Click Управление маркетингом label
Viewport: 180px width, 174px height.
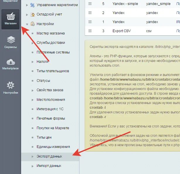tap(57, 5)
